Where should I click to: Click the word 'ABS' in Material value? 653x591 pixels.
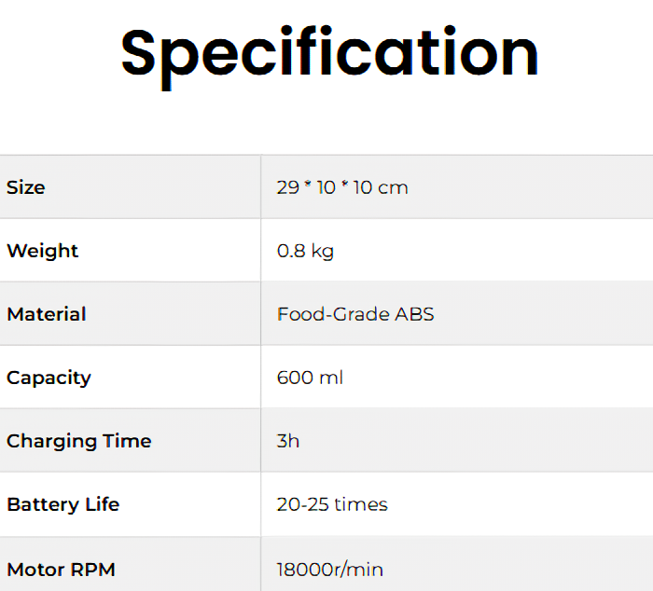tap(416, 314)
